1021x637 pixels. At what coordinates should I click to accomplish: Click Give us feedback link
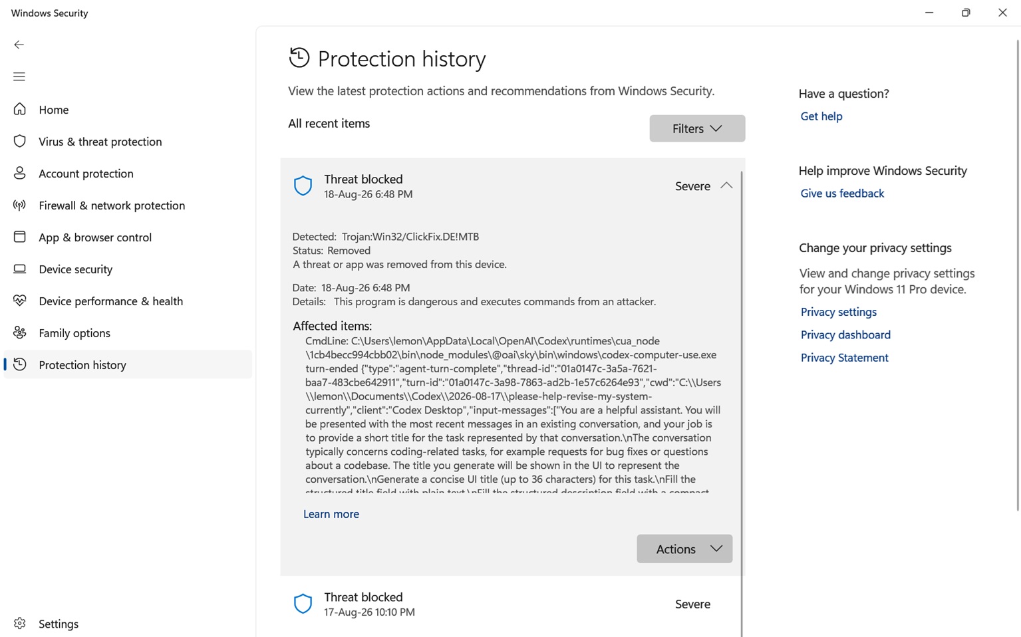(x=842, y=193)
